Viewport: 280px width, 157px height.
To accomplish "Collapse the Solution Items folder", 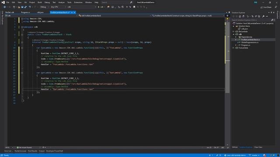I will 233,26.
